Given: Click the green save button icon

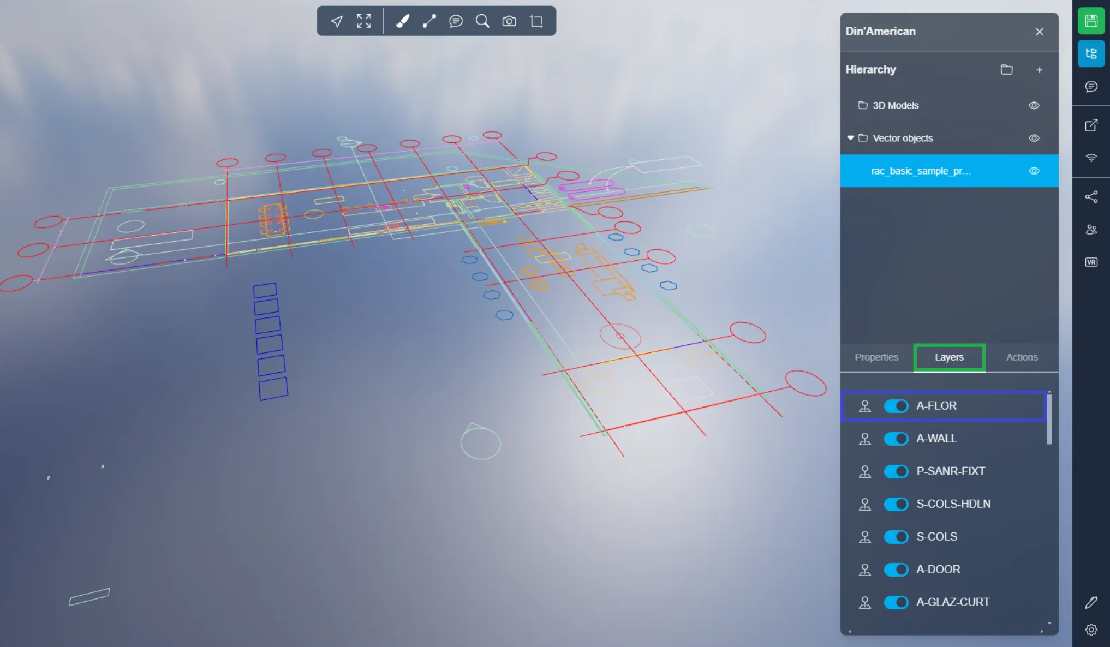Looking at the screenshot, I should coord(1091,21).
